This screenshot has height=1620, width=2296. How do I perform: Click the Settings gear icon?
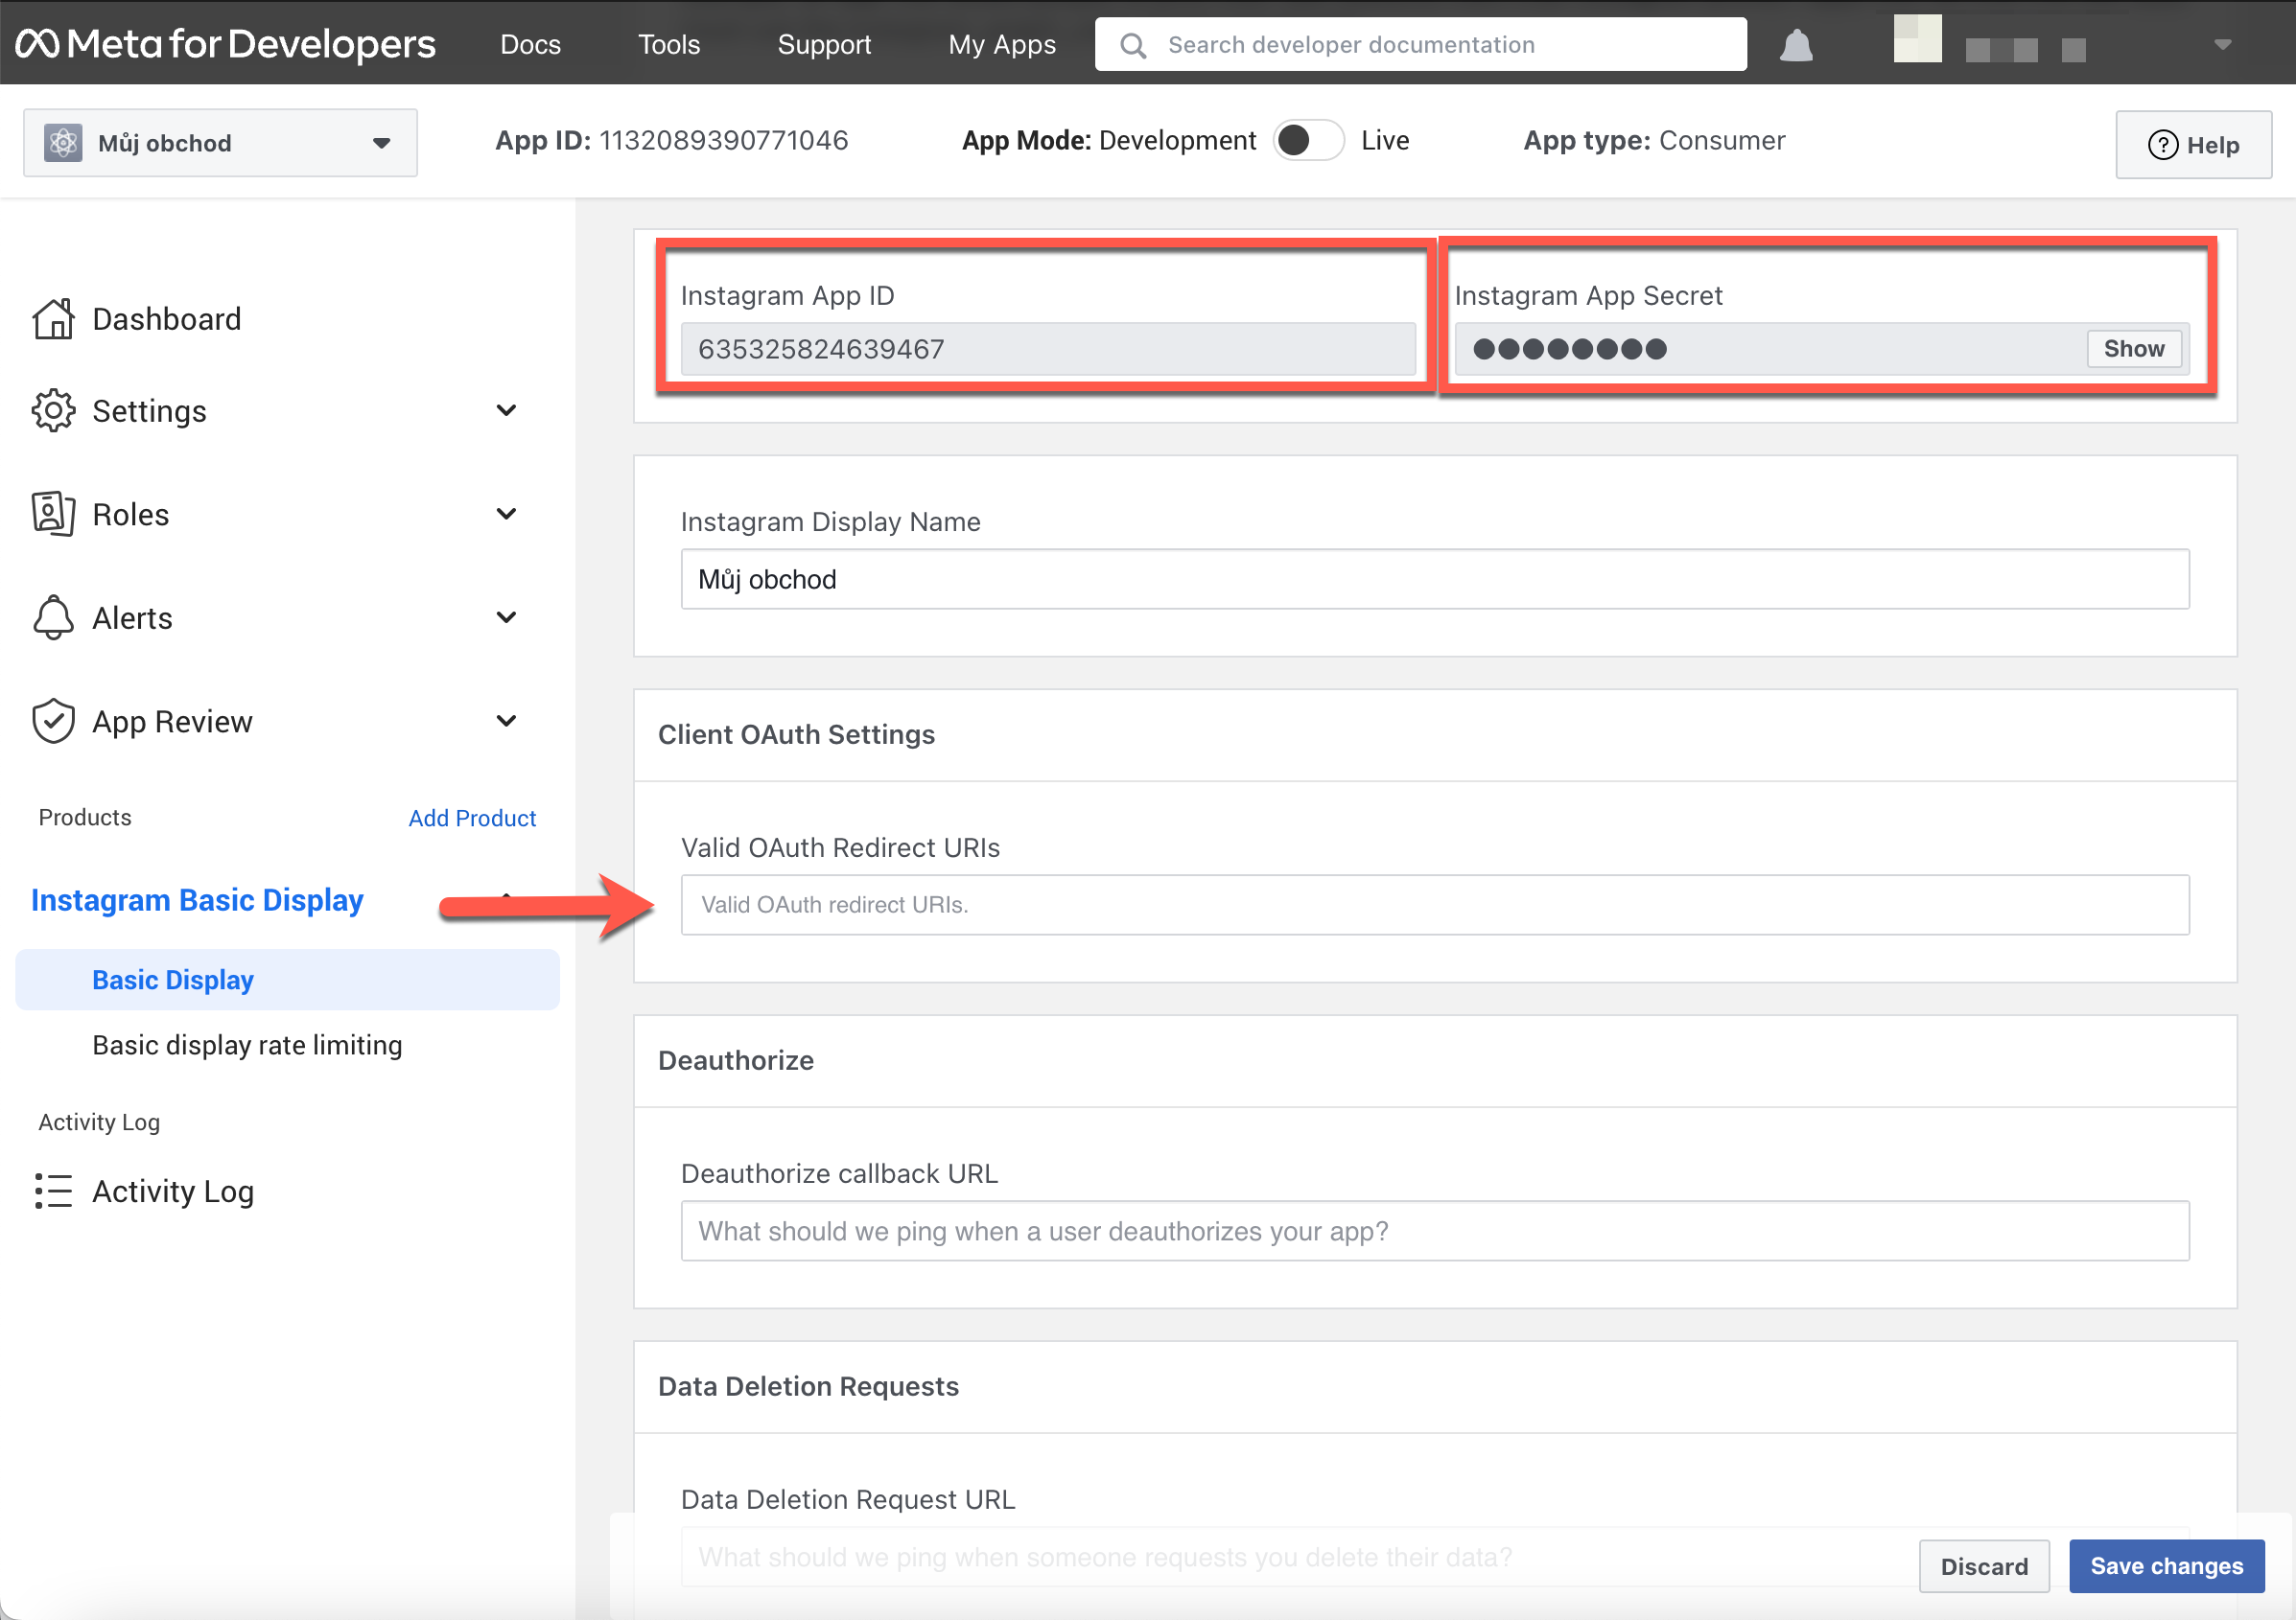[x=53, y=410]
